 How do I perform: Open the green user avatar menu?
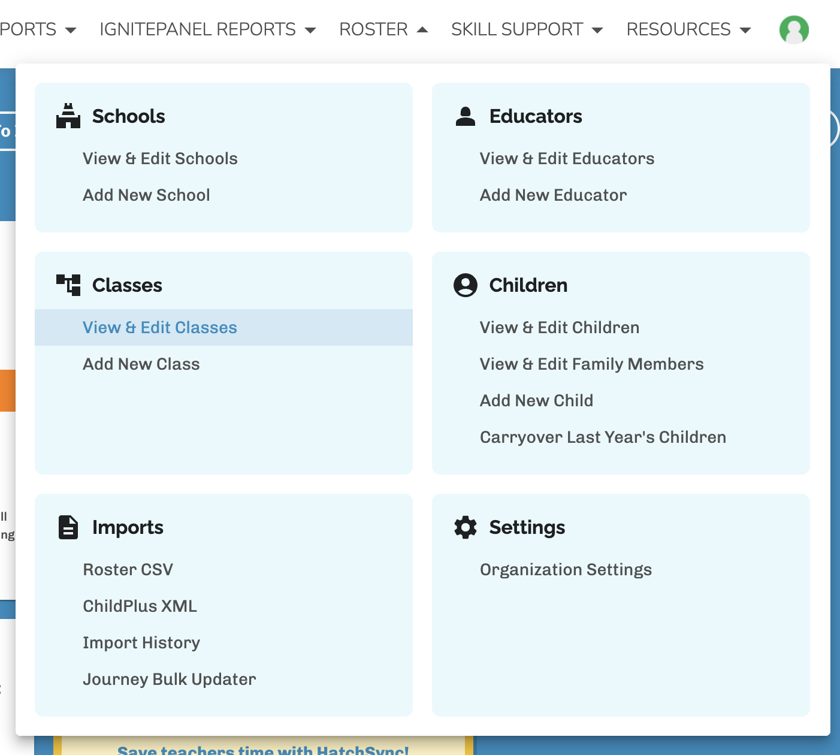tap(794, 29)
